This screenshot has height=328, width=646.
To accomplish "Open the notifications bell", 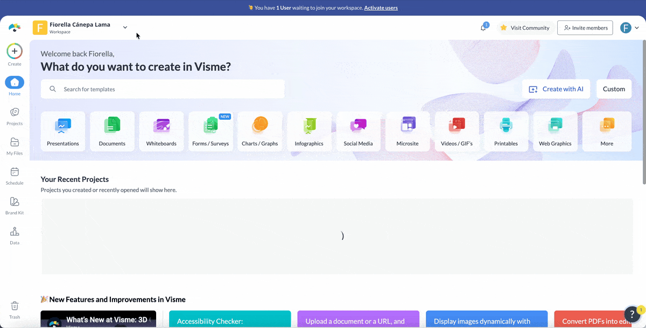I will point(483,28).
